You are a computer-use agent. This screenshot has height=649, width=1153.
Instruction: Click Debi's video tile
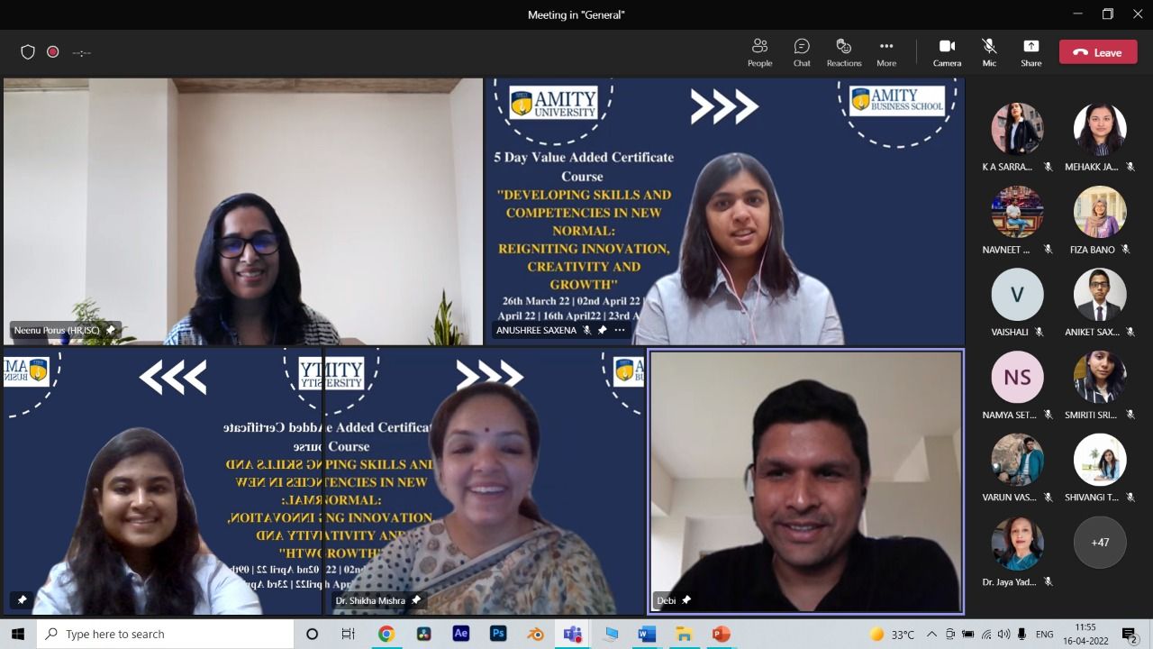(805, 481)
